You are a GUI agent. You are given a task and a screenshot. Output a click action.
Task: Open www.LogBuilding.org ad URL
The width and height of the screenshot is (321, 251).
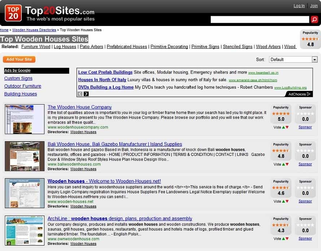coord(290,88)
